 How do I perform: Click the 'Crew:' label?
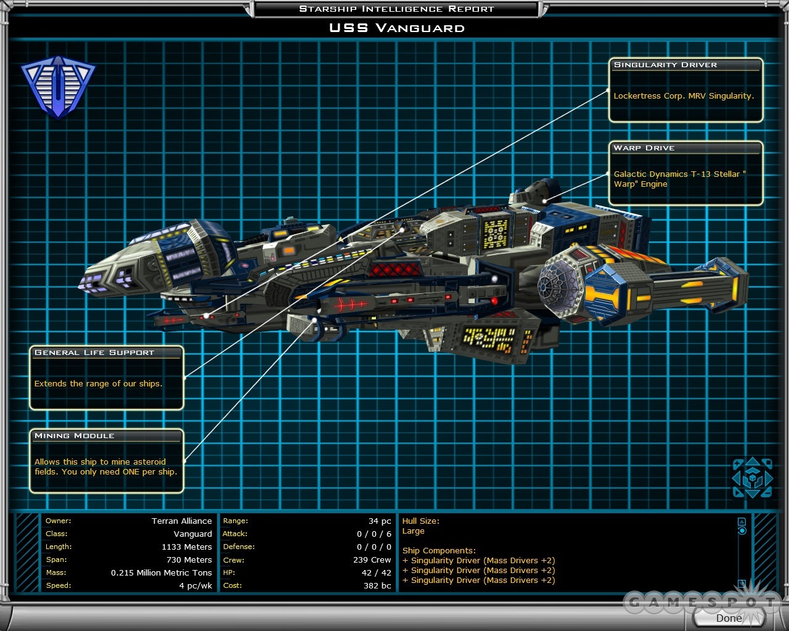234,560
